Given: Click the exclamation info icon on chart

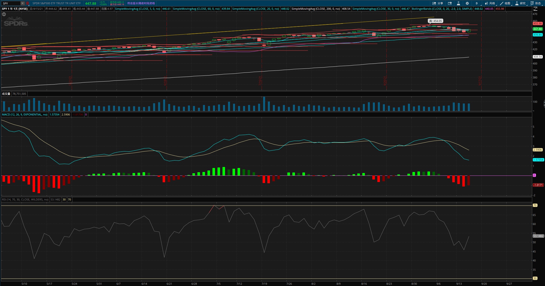Looking at the screenshot, I should (4, 14).
